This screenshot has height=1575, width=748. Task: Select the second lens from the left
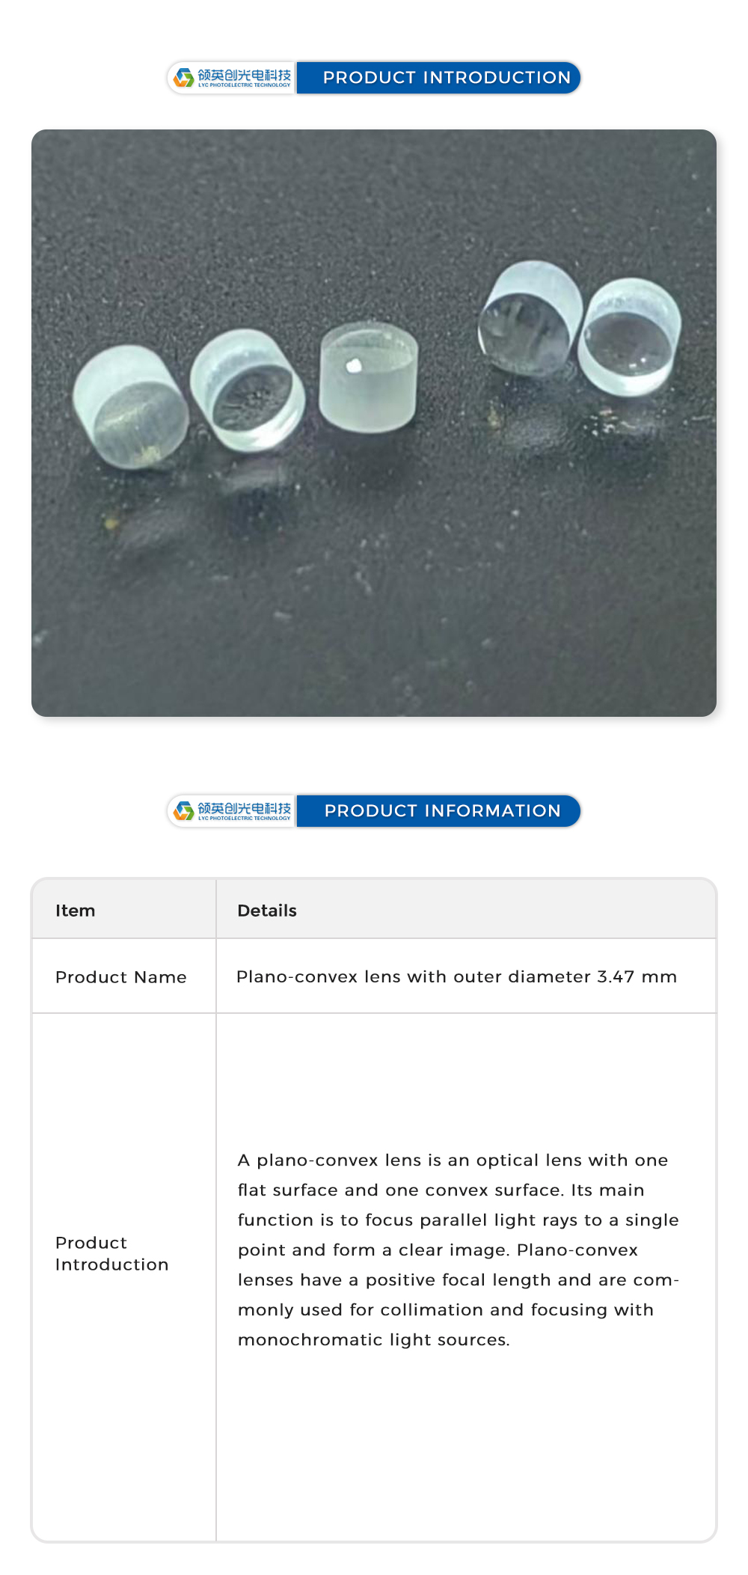(x=248, y=390)
